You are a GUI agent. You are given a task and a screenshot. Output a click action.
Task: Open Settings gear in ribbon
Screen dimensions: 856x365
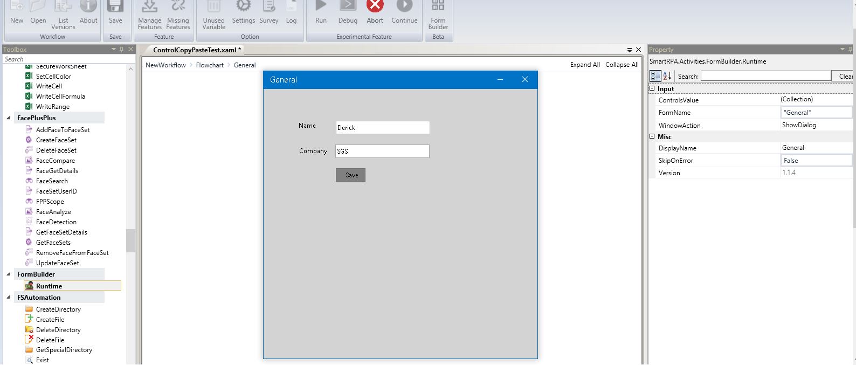[x=243, y=6]
